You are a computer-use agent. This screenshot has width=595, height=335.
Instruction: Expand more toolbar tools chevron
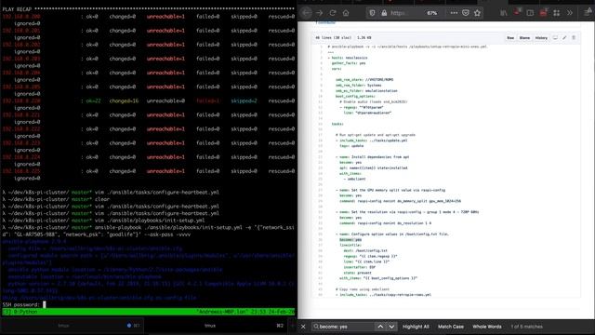(x=570, y=13)
